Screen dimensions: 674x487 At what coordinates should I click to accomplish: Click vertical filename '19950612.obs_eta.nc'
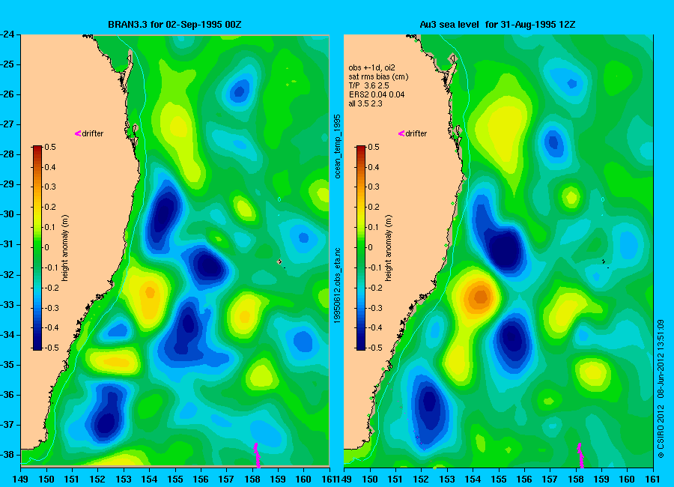click(x=338, y=285)
